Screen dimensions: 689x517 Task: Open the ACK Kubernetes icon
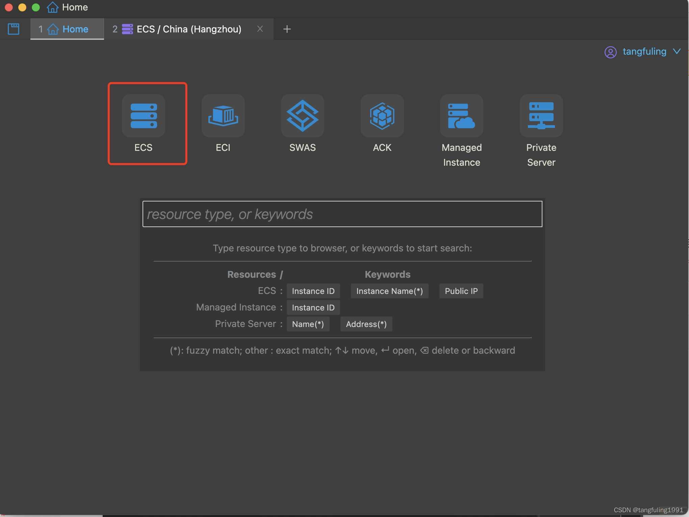pos(382,116)
